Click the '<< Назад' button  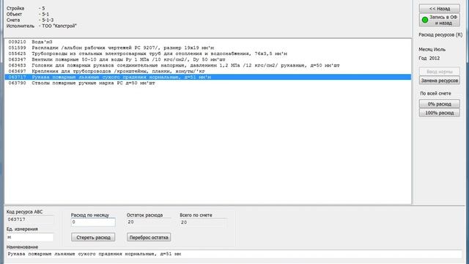pyautogui.click(x=440, y=8)
